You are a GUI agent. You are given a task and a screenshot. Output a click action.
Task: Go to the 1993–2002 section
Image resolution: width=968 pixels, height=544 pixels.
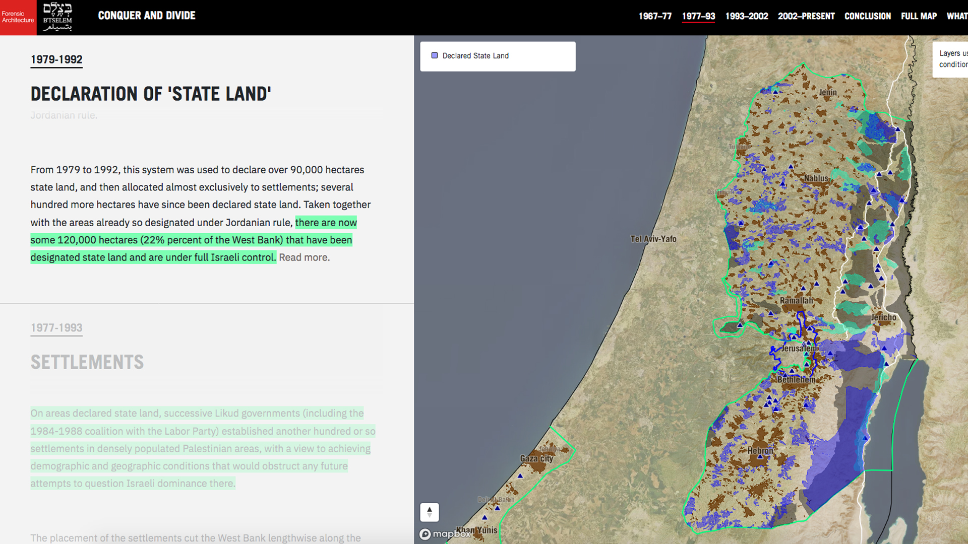pyautogui.click(x=747, y=16)
